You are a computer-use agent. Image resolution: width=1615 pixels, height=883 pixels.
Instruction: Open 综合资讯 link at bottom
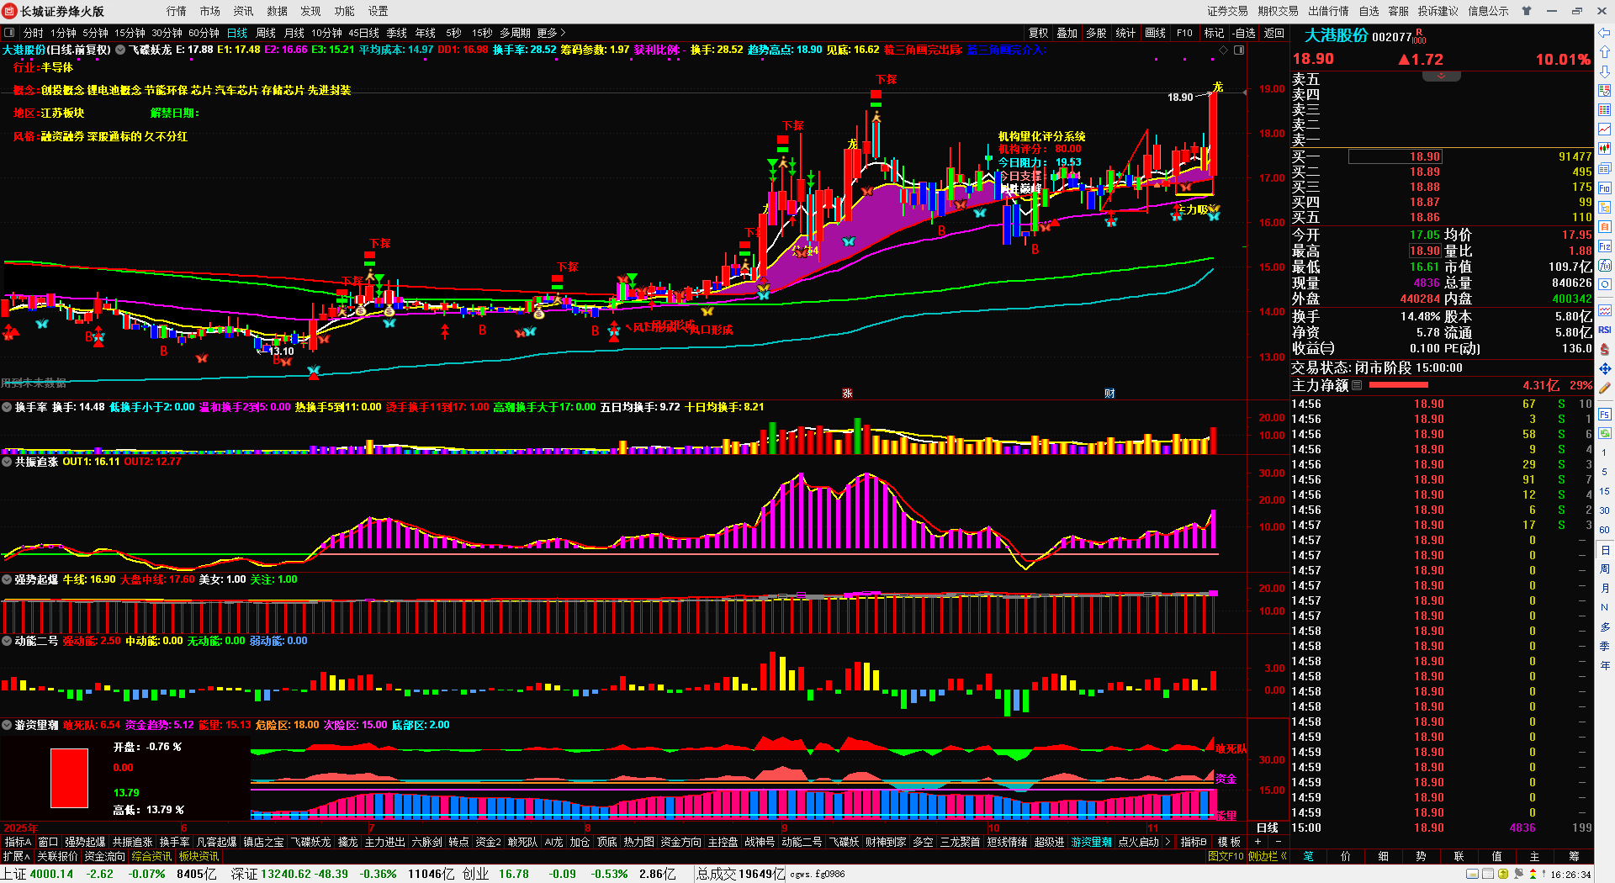[x=151, y=856]
